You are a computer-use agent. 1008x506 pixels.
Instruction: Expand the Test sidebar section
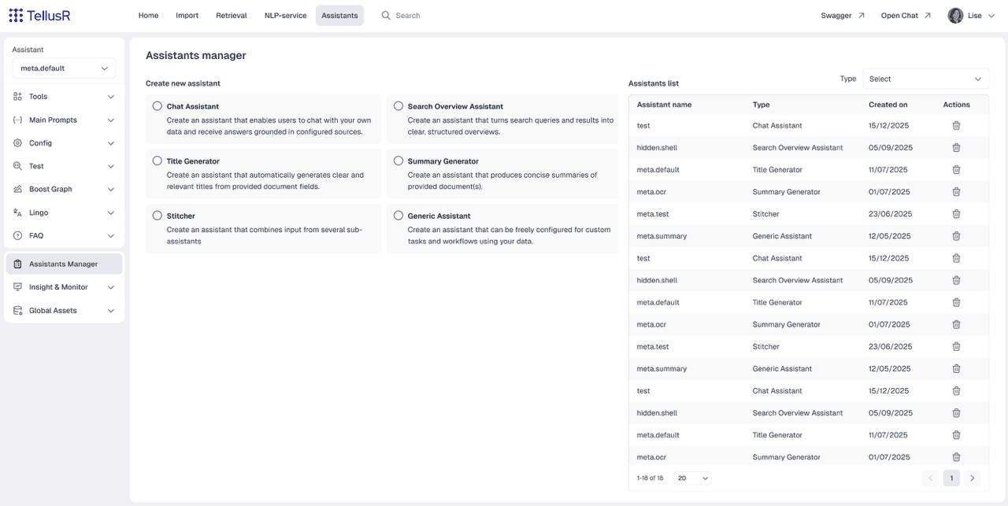click(64, 166)
